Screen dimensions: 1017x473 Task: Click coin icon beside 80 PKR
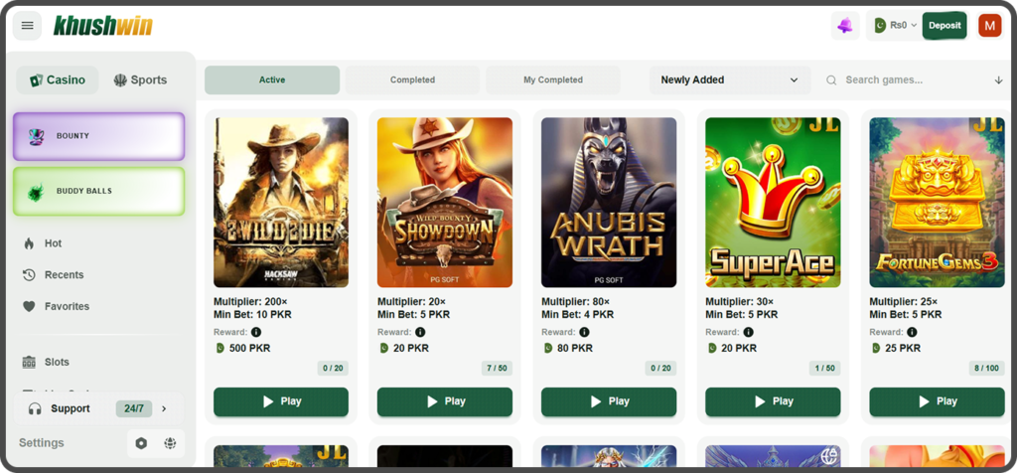pyautogui.click(x=548, y=349)
